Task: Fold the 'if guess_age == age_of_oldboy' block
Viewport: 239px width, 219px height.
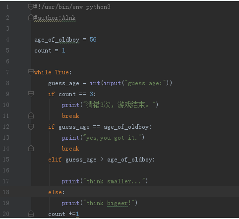Action: pos(31,127)
